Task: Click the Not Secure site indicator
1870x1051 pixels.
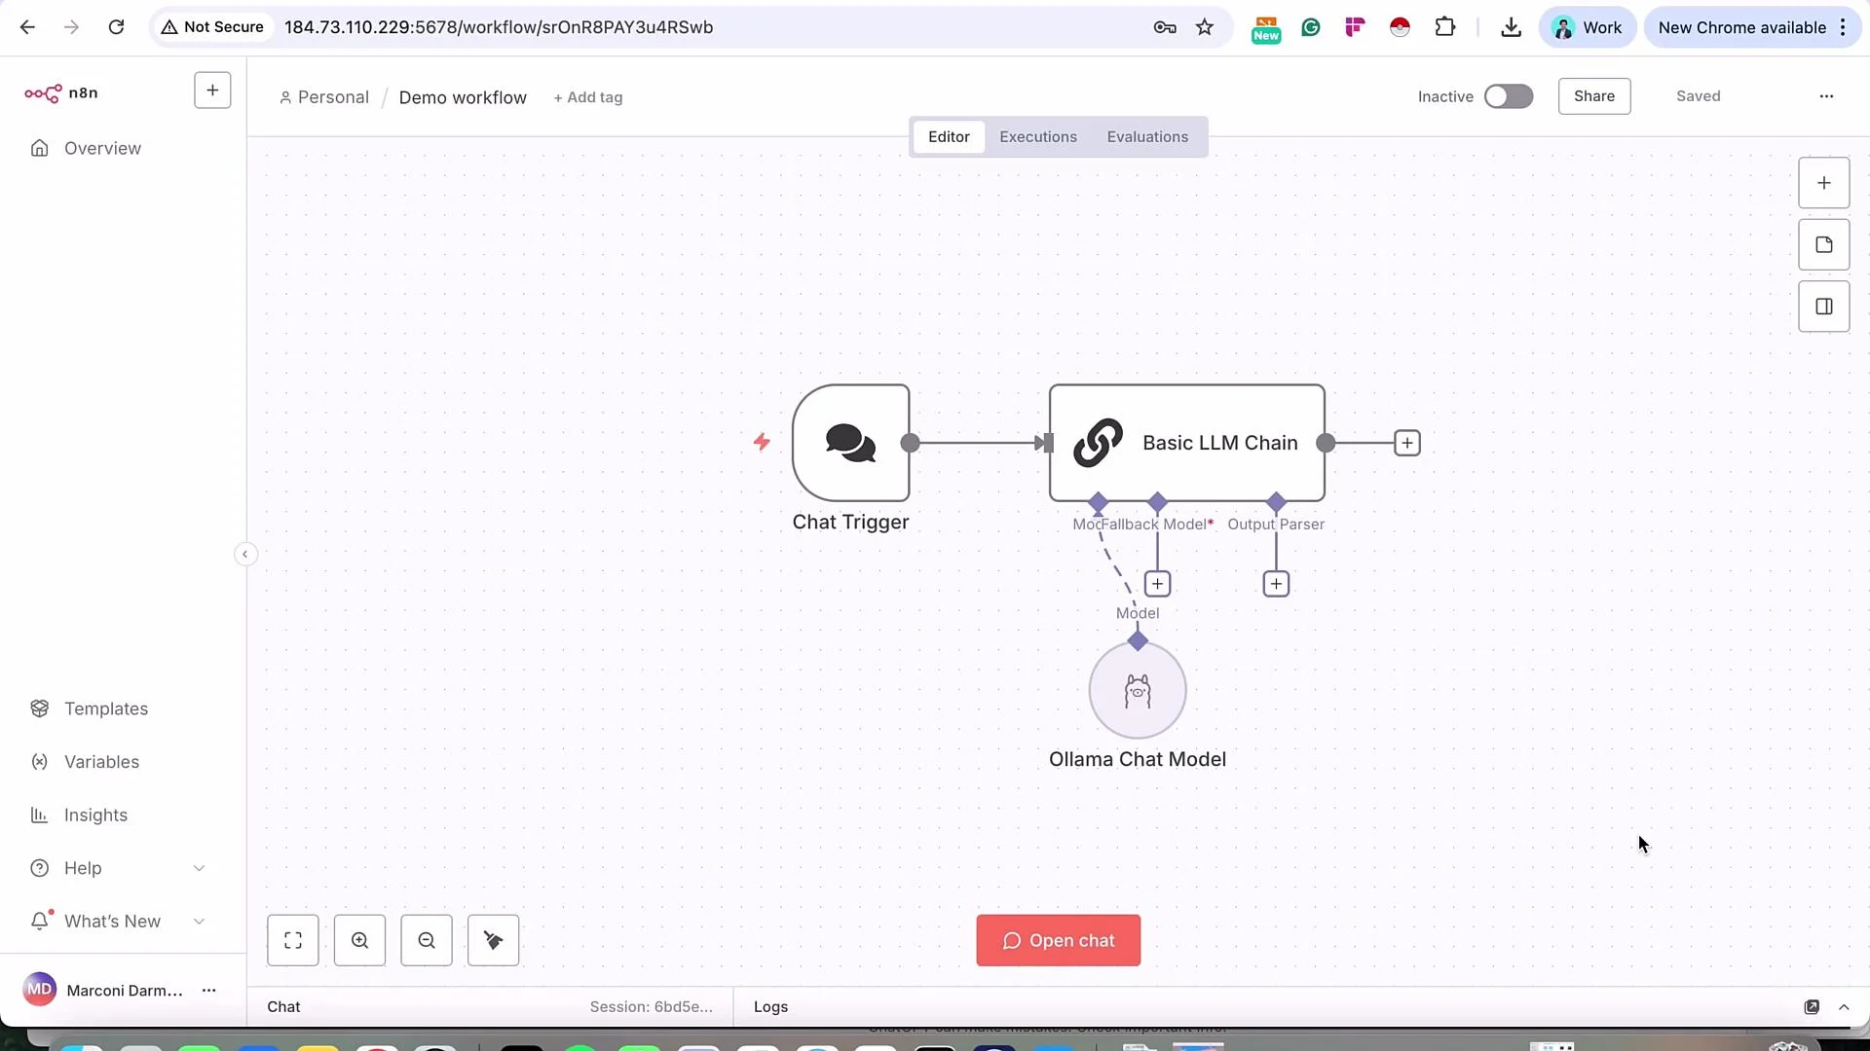Action: pos(212,27)
